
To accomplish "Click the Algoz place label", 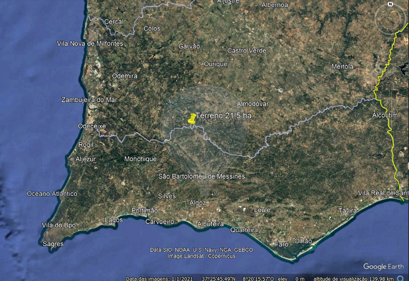I will coord(198,203).
